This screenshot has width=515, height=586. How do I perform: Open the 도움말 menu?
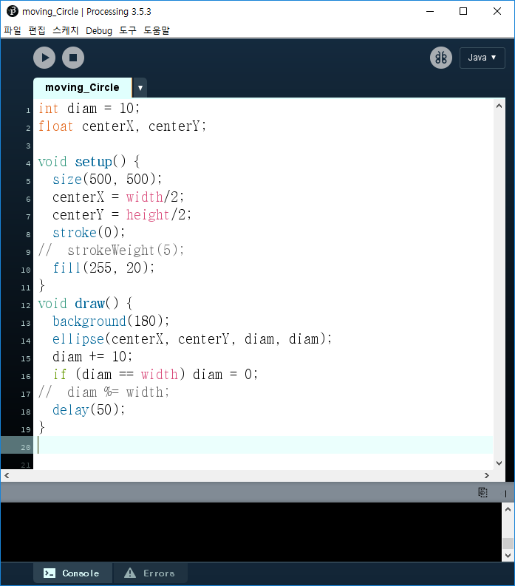click(157, 30)
